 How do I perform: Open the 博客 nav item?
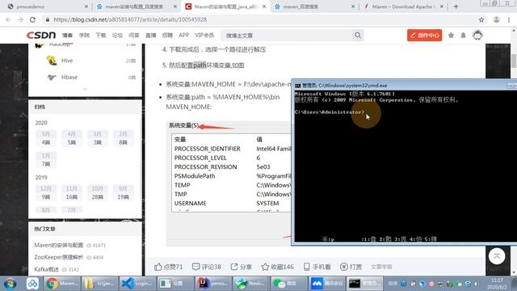tap(67, 36)
